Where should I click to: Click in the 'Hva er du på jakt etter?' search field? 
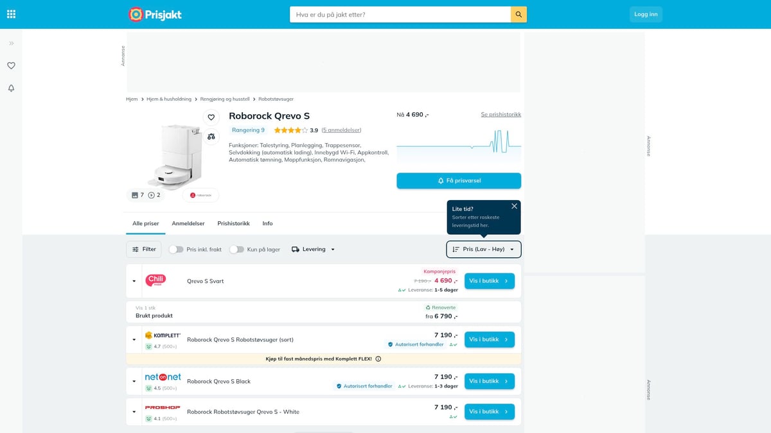tap(400, 14)
